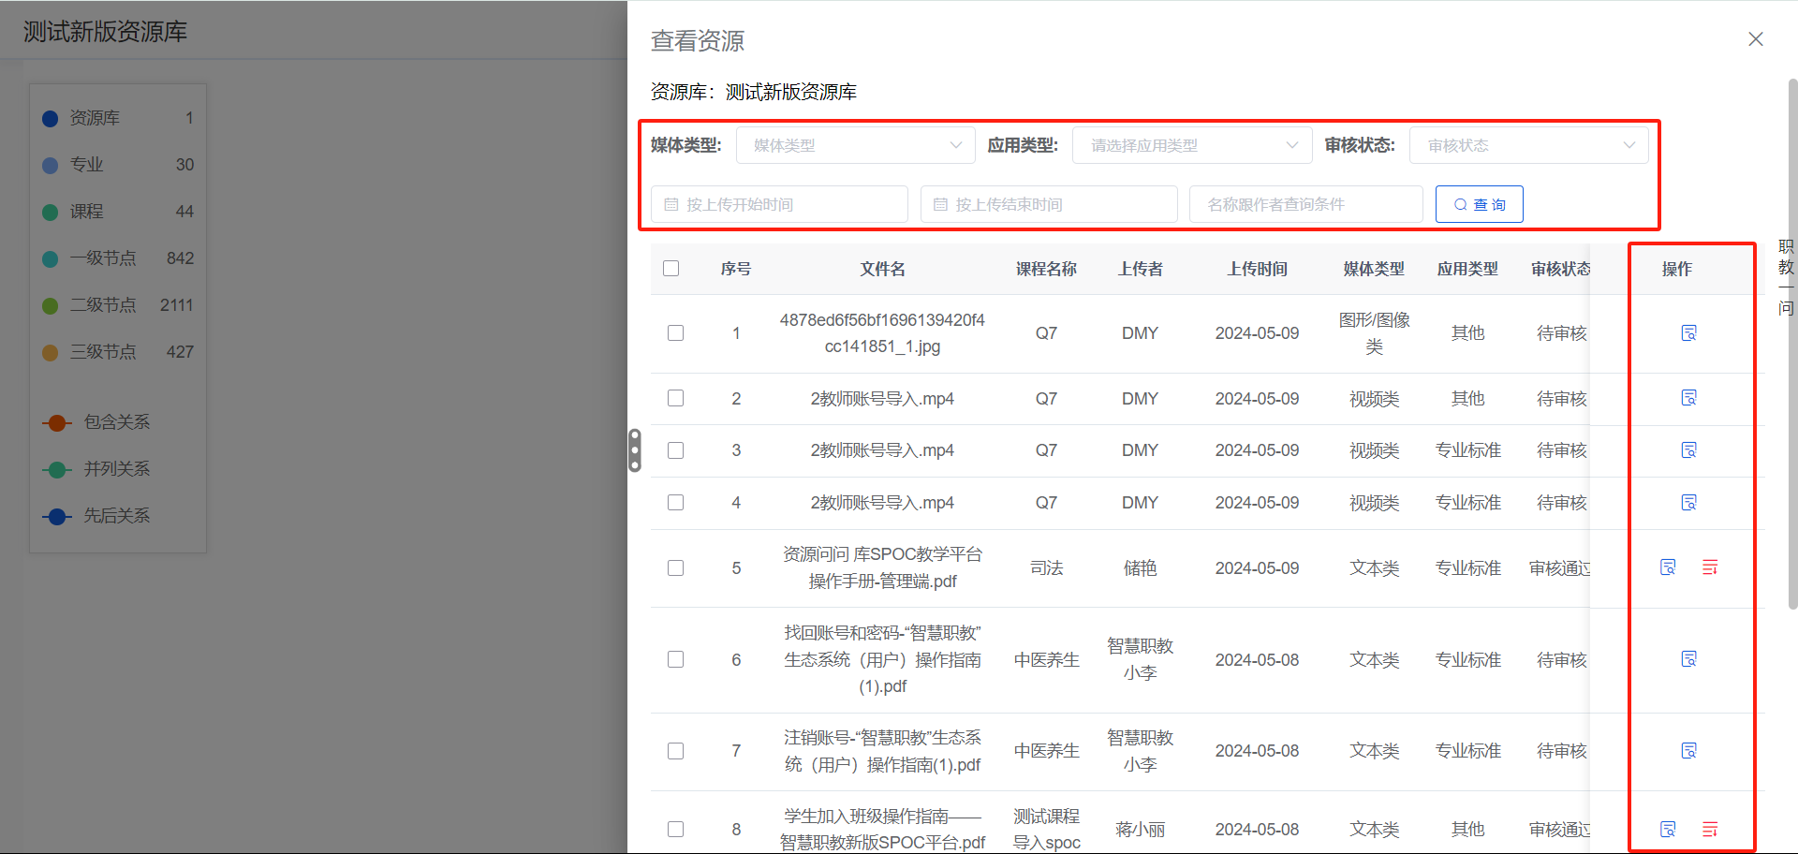1798x854 pixels.
Task: Open the 应用类型 dropdown
Action: click(1192, 145)
